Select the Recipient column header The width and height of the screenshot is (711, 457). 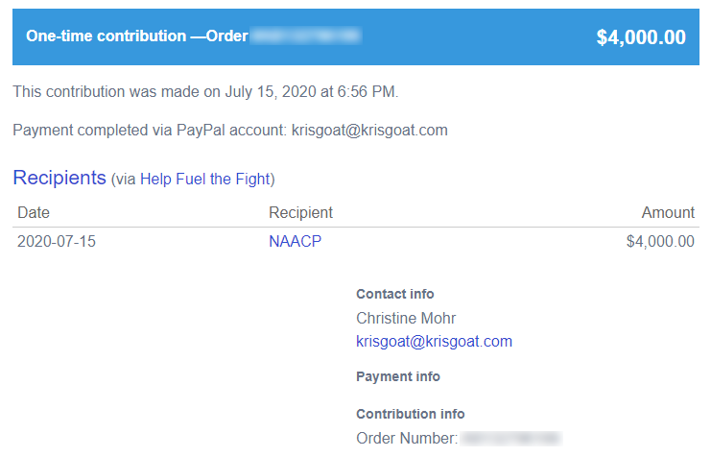pyautogui.click(x=300, y=212)
